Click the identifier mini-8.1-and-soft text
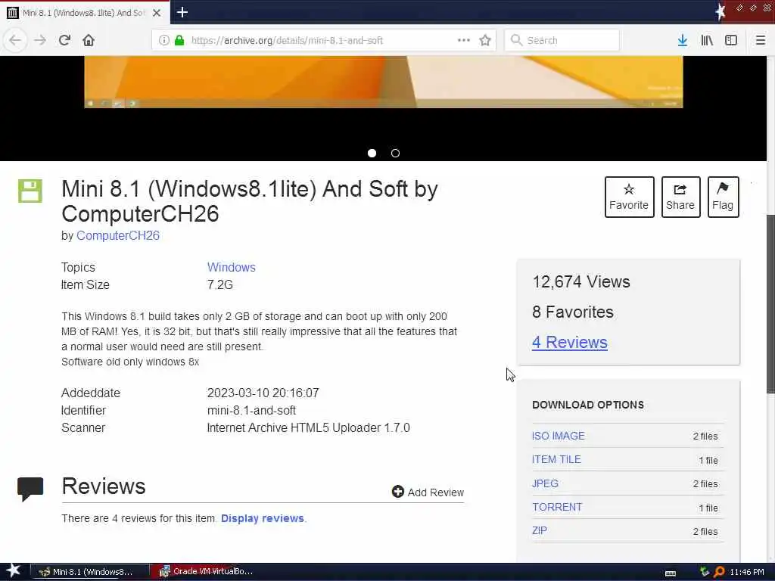Screen dimensions: 775x581 (251, 411)
